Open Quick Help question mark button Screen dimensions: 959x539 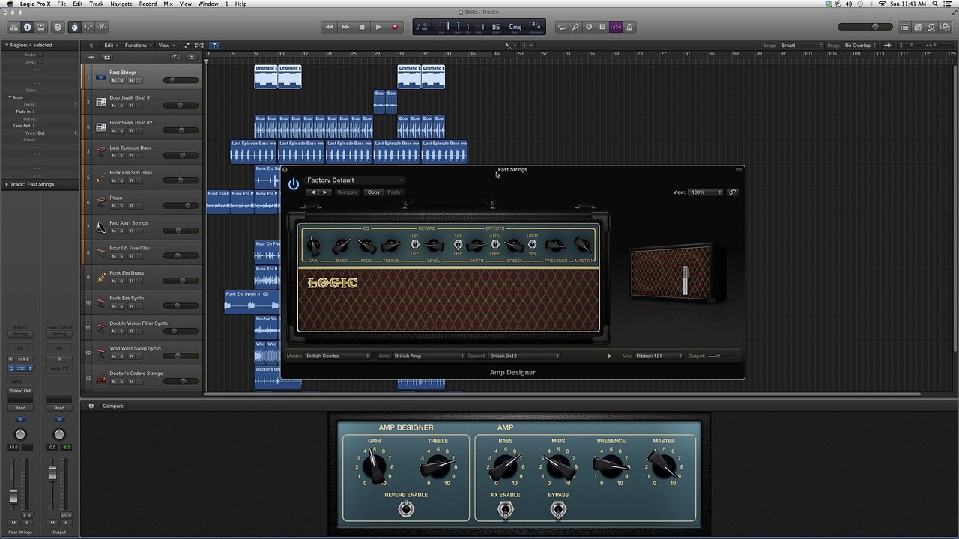58,27
